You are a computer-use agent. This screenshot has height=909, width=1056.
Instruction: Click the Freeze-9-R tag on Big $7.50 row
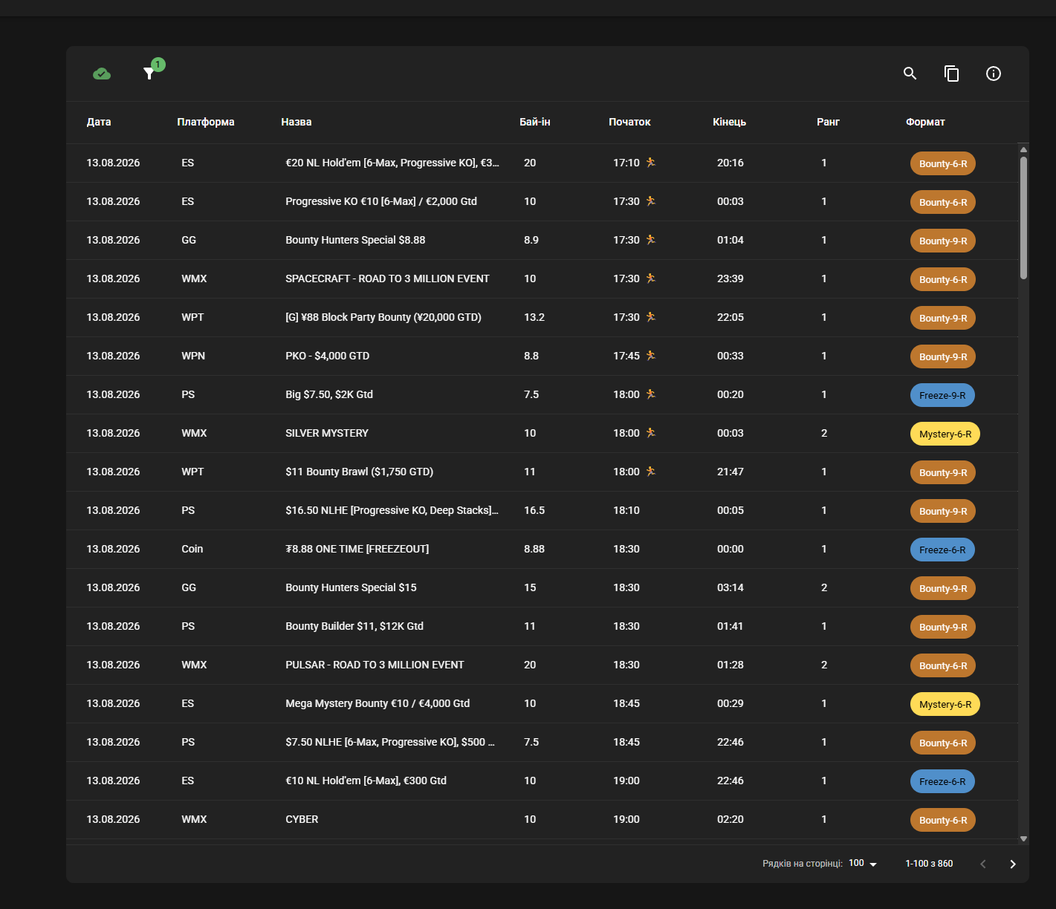(x=942, y=395)
